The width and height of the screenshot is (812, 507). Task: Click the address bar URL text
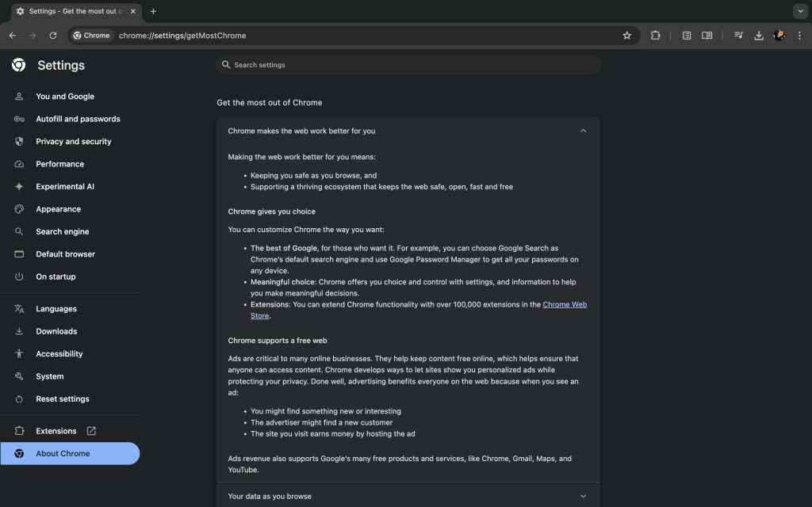pos(182,36)
